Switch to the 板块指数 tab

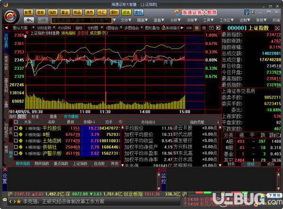pyautogui.click(x=23, y=164)
